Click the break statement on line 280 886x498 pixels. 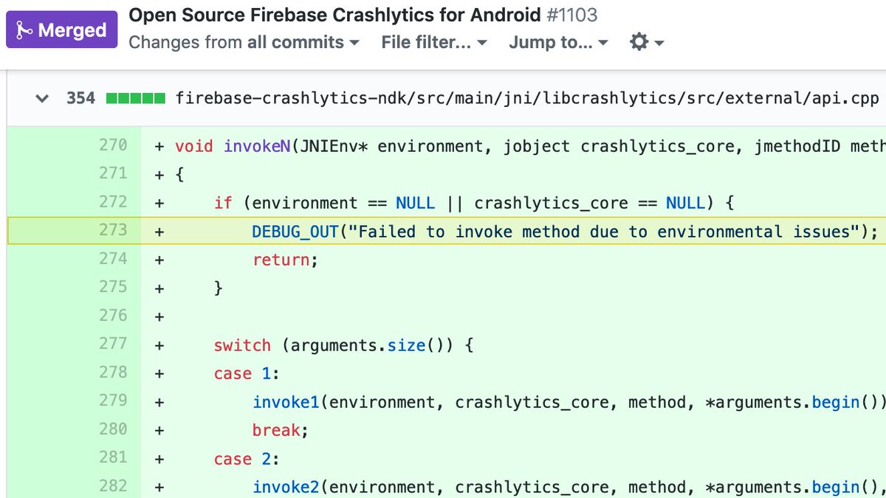279,430
